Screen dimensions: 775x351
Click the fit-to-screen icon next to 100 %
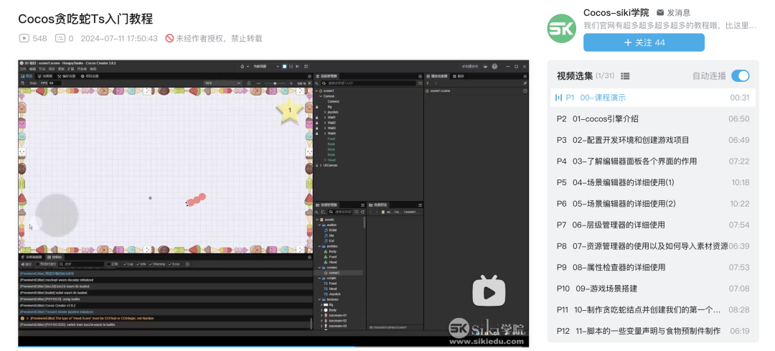[x=309, y=83]
